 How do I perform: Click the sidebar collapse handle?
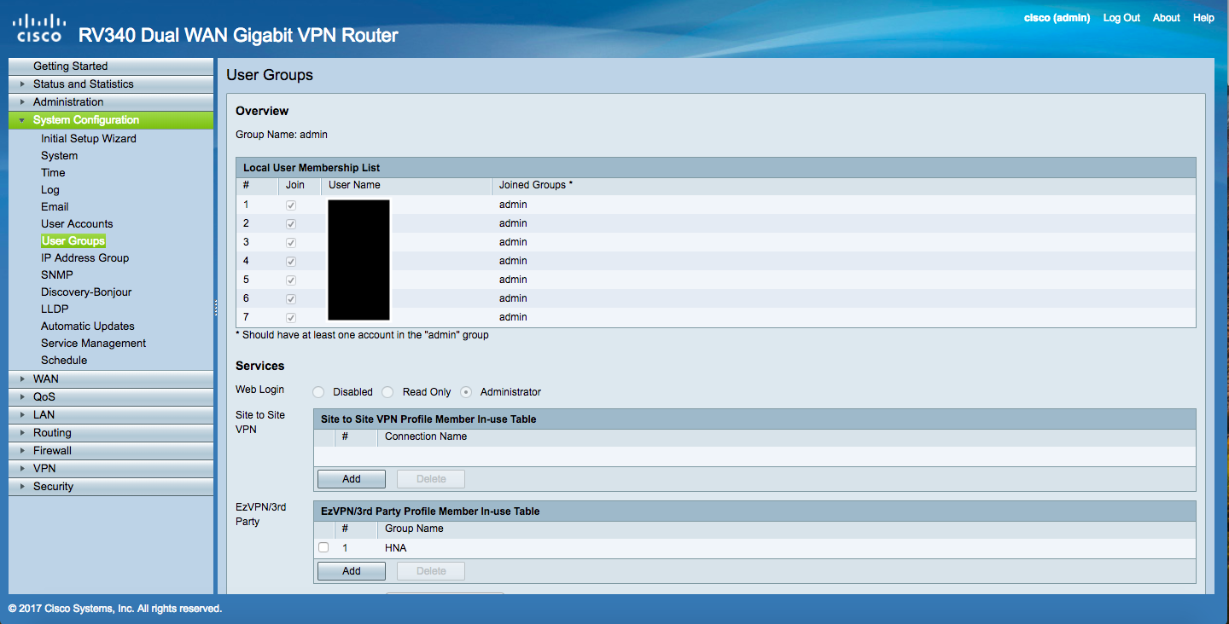pos(216,310)
